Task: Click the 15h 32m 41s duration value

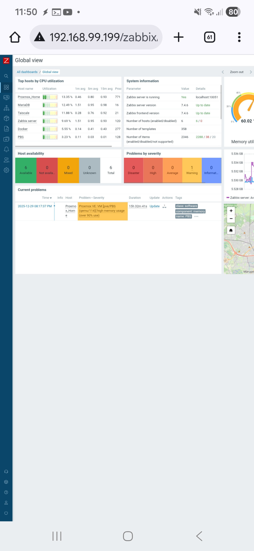Action: (x=138, y=206)
